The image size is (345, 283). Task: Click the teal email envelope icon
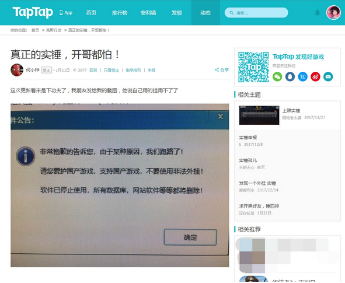tap(328, 77)
